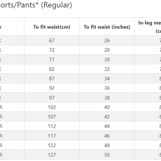Select the 46 inches waist cell
The height and width of the screenshot is (161, 161).
click(x=107, y=136)
